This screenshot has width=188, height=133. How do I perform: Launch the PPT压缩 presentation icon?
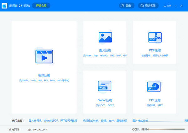coord(155,86)
